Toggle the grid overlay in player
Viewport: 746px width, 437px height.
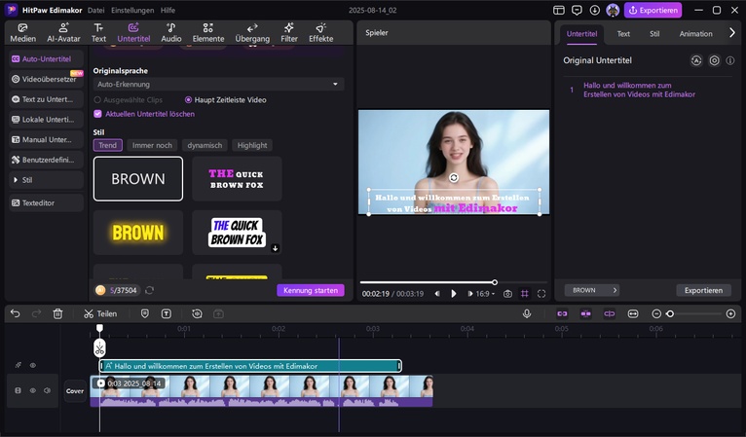524,294
